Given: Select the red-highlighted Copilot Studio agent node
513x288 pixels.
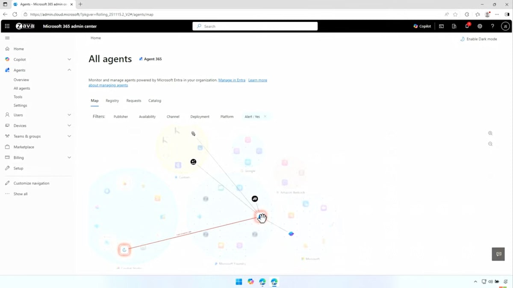Looking at the screenshot, I should (x=124, y=250).
